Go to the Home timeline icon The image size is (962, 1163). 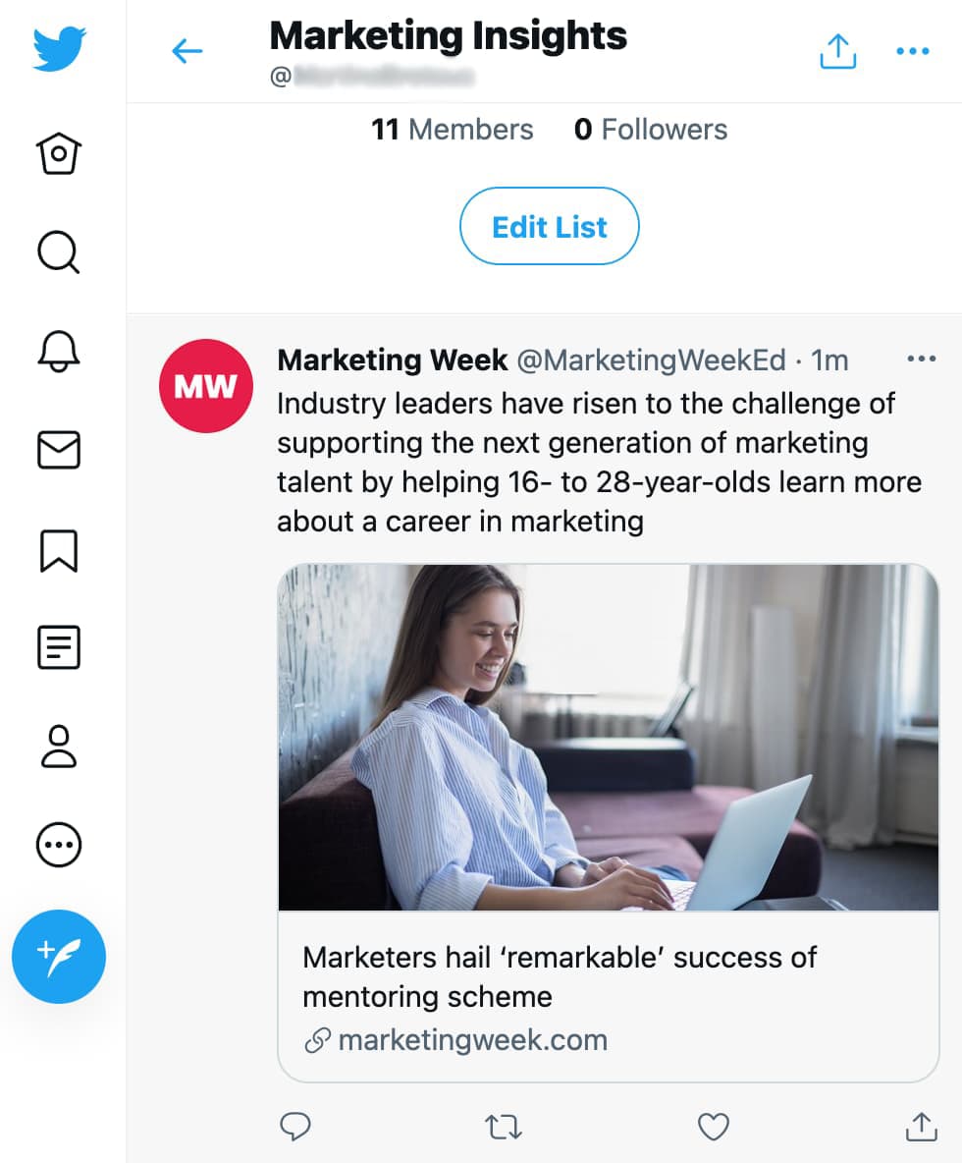tap(59, 154)
